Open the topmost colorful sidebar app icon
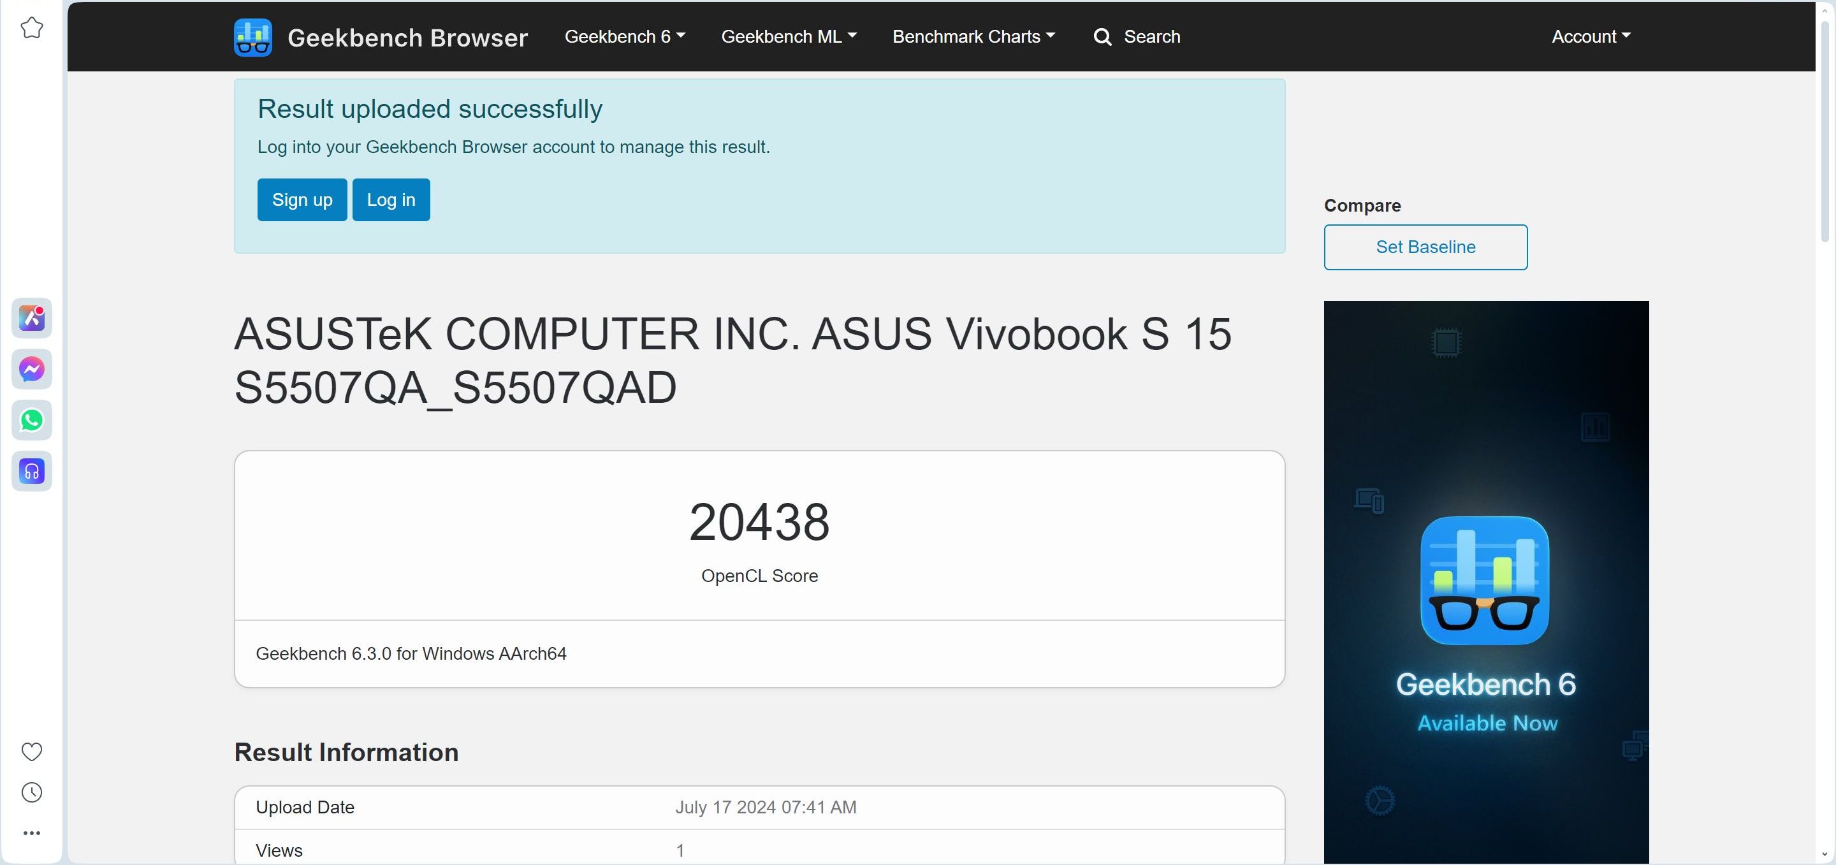The width and height of the screenshot is (1836, 865). click(31, 318)
